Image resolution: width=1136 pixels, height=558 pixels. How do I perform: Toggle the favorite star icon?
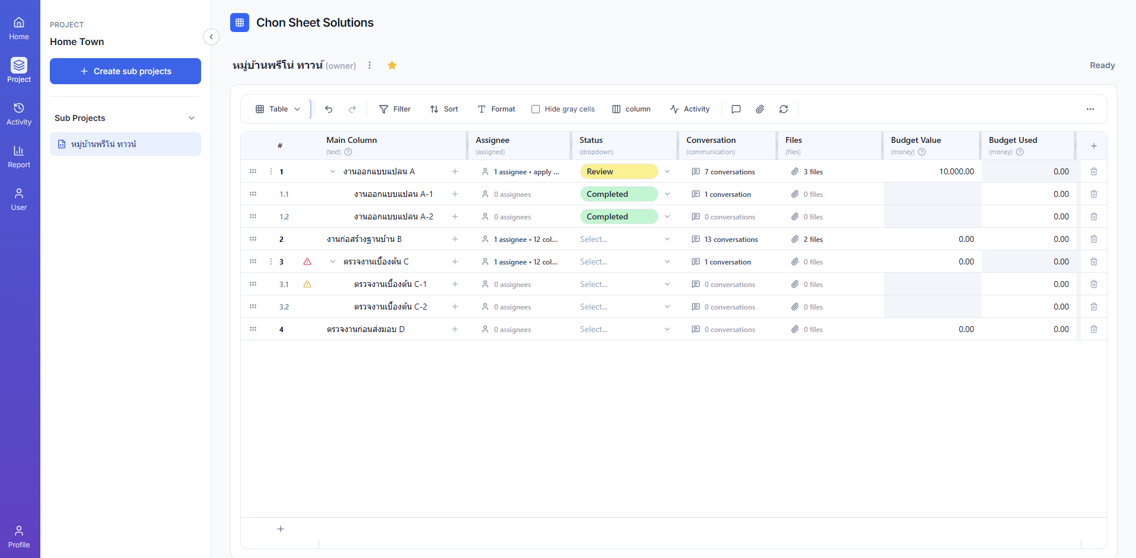click(x=392, y=65)
